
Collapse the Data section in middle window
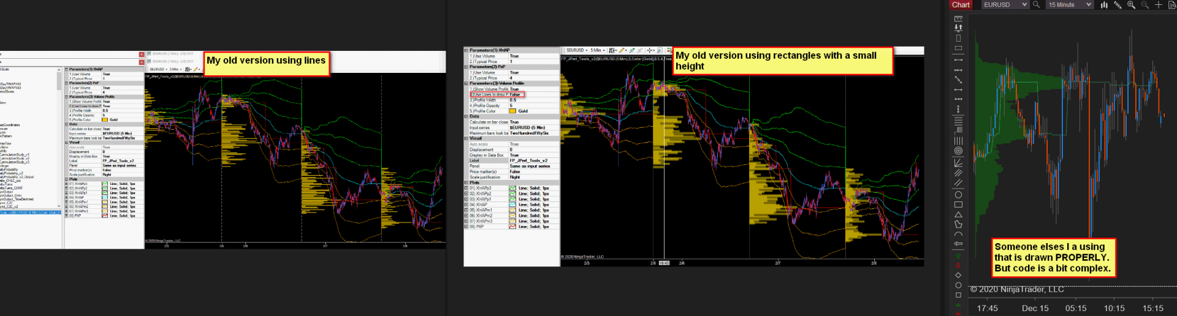click(466, 116)
